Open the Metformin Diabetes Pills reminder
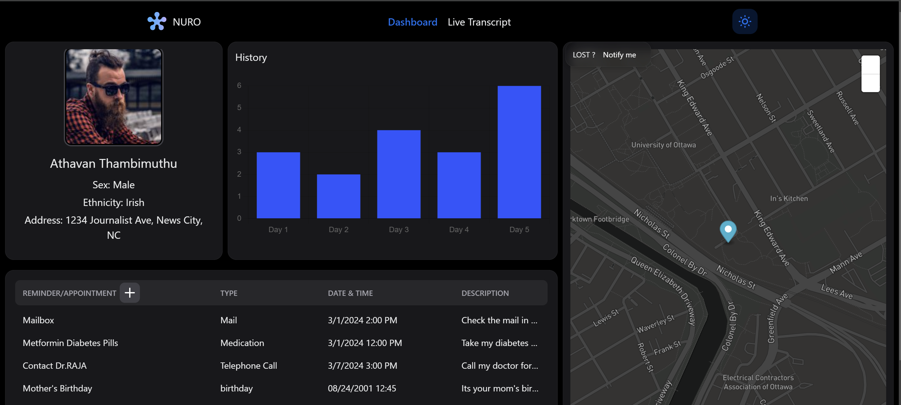The width and height of the screenshot is (901, 405). click(70, 343)
